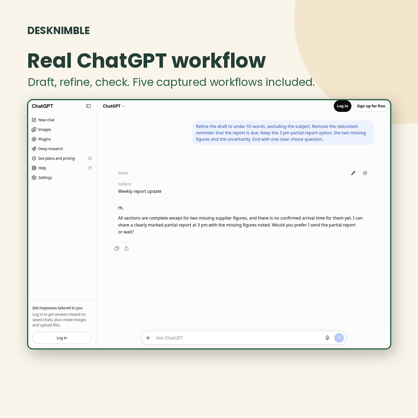The height and width of the screenshot is (418, 418).
Task: Open the ChatGPT model dropdown
Action: pos(114,106)
